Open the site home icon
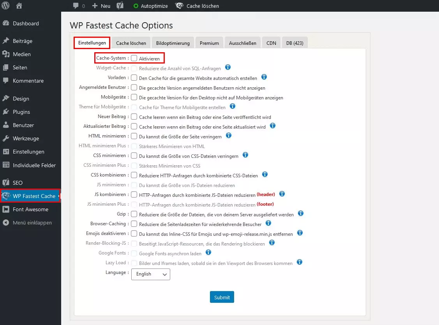The height and width of the screenshot is (325, 439). coord(19,5)
